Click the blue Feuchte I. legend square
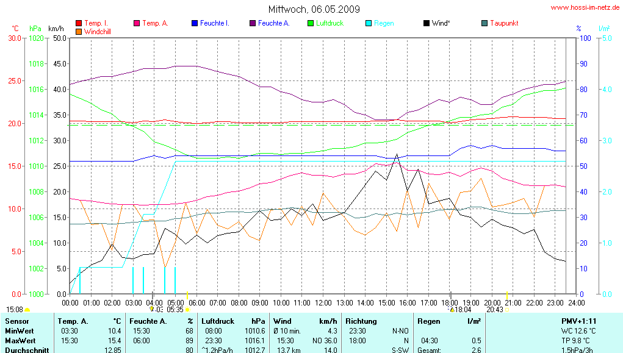 [x=194, y=23]
